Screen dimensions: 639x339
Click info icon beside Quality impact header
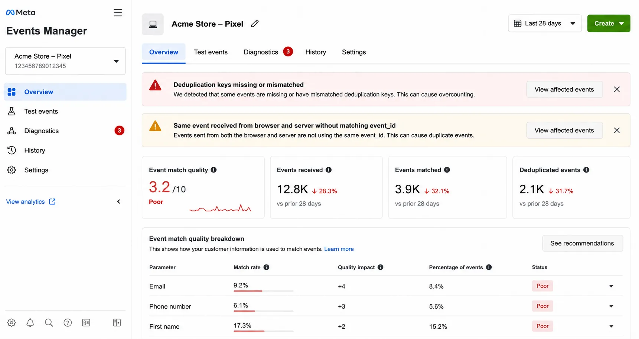pos(381,267)
